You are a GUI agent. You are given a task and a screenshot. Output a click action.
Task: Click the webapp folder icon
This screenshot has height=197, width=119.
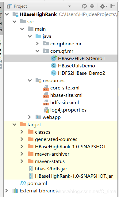pyautogui.click(x=38, y=117)
